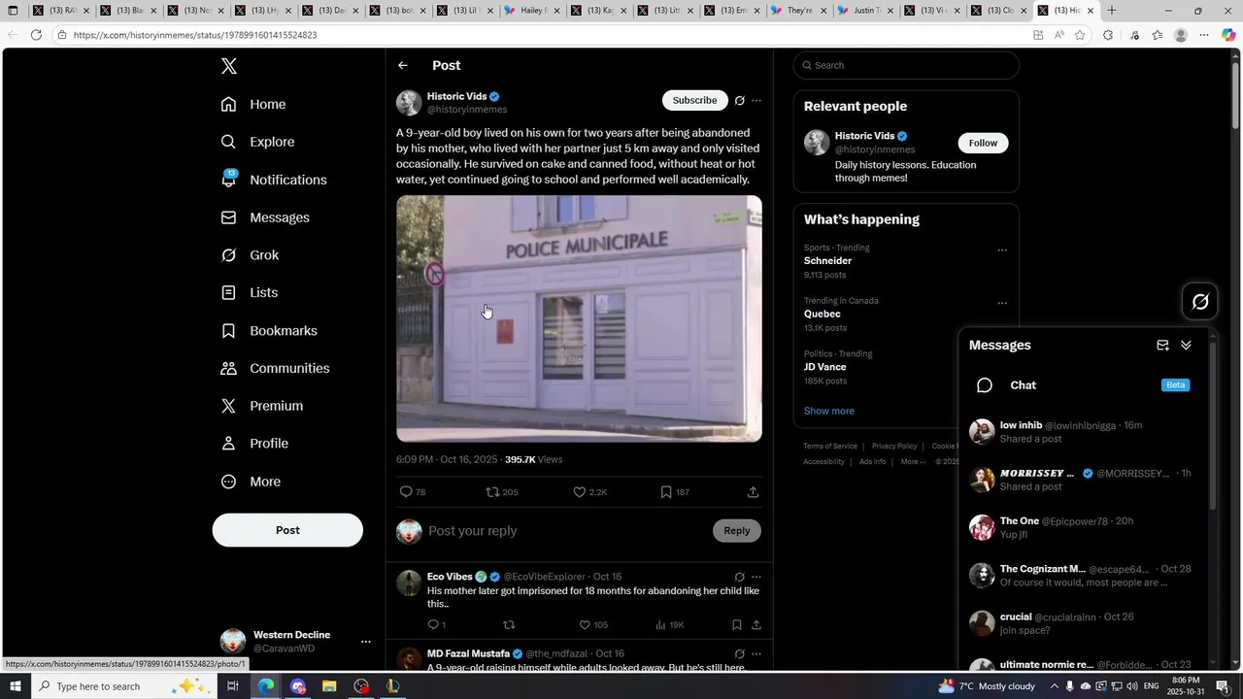Click the More circle icon in sidebar
1243x699 pixels.
tap(228, 482)
